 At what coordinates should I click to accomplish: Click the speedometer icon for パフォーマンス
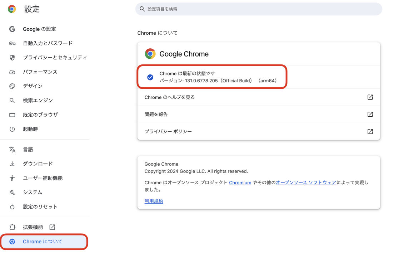coord(12,72)
